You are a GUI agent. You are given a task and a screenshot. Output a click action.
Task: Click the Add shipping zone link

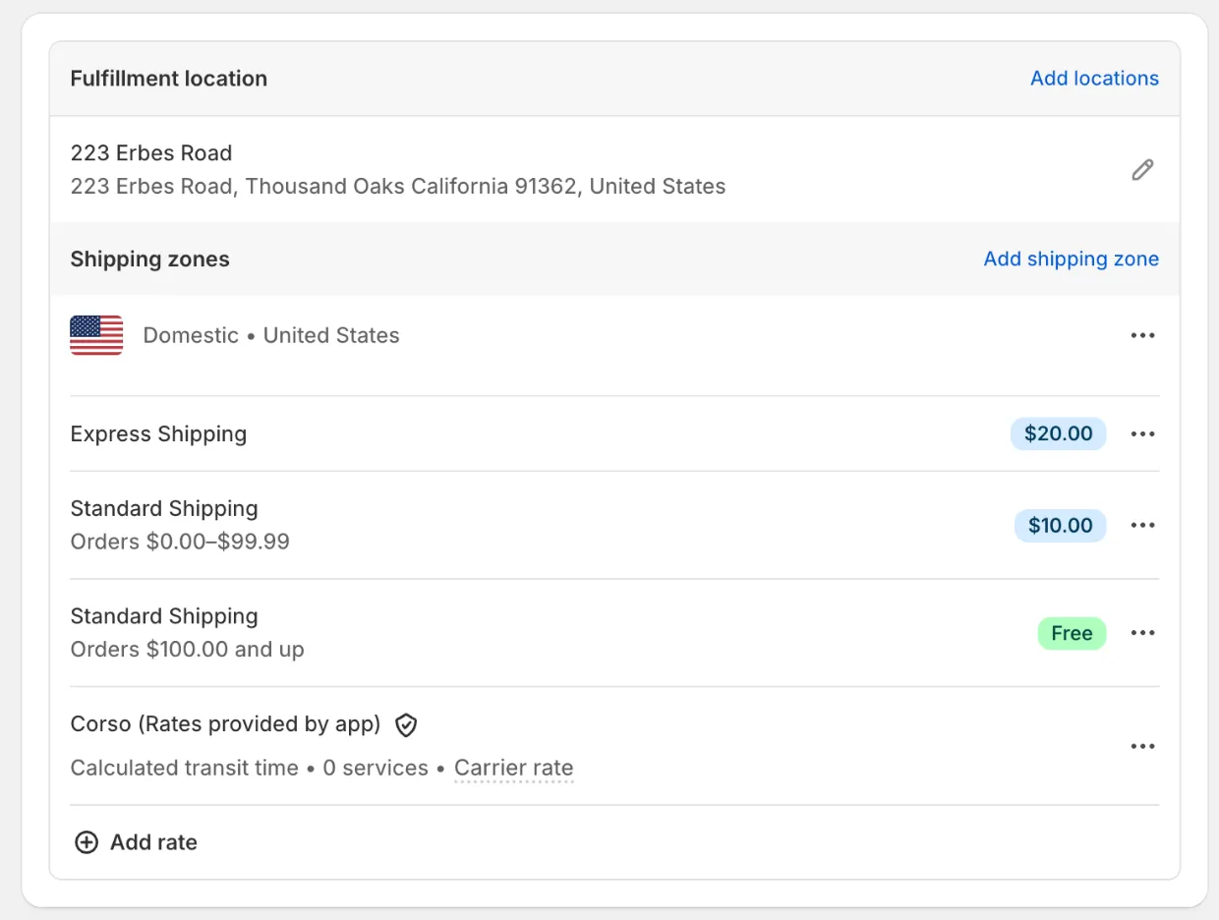pos(1071,259)
